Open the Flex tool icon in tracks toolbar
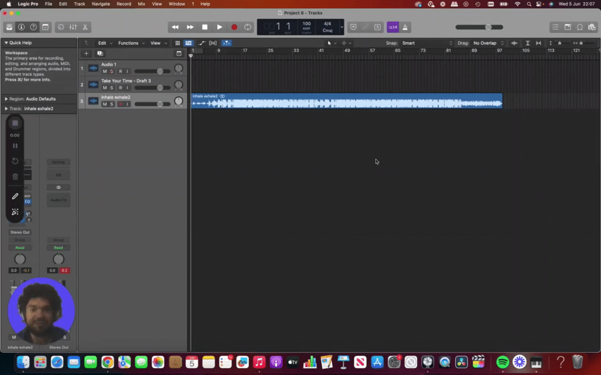This screenshot has height=375, width=601. (x=214, y=43)
